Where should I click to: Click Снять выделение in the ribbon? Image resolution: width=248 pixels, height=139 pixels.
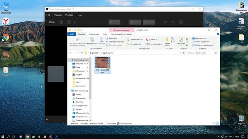click(x=201, y=42)
